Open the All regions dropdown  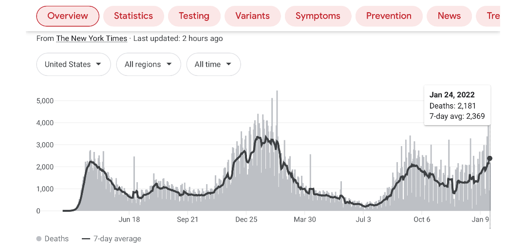point(148,64)
